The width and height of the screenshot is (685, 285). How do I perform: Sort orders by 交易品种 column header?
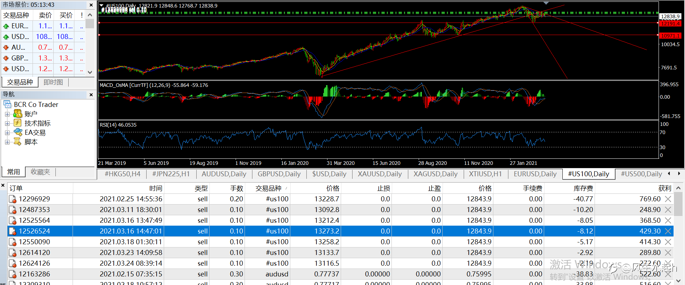point(268,188)
